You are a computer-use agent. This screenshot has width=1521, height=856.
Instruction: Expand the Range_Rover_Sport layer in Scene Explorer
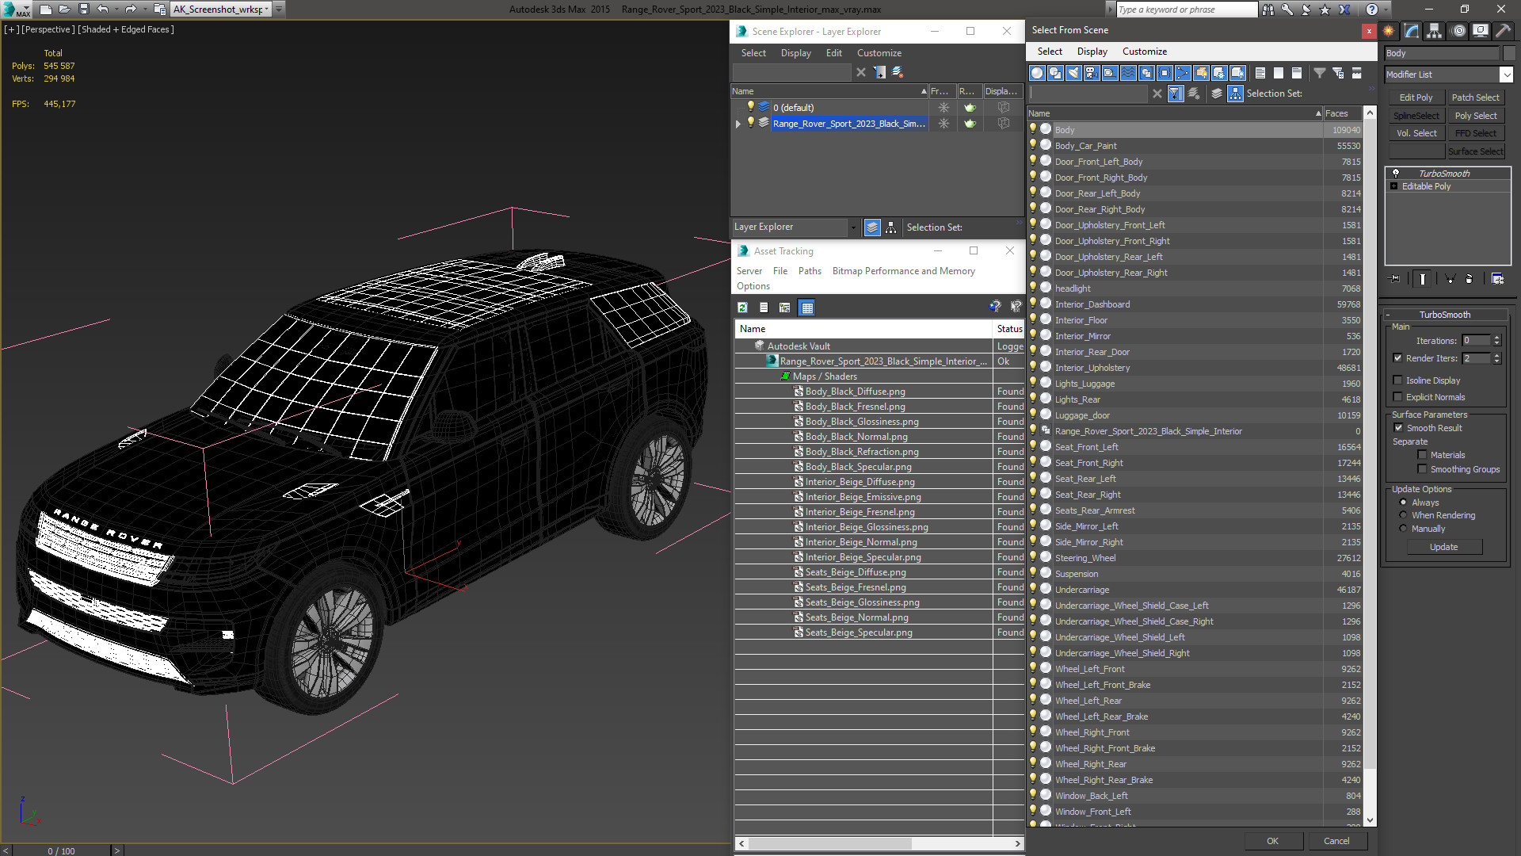point(738,124)
